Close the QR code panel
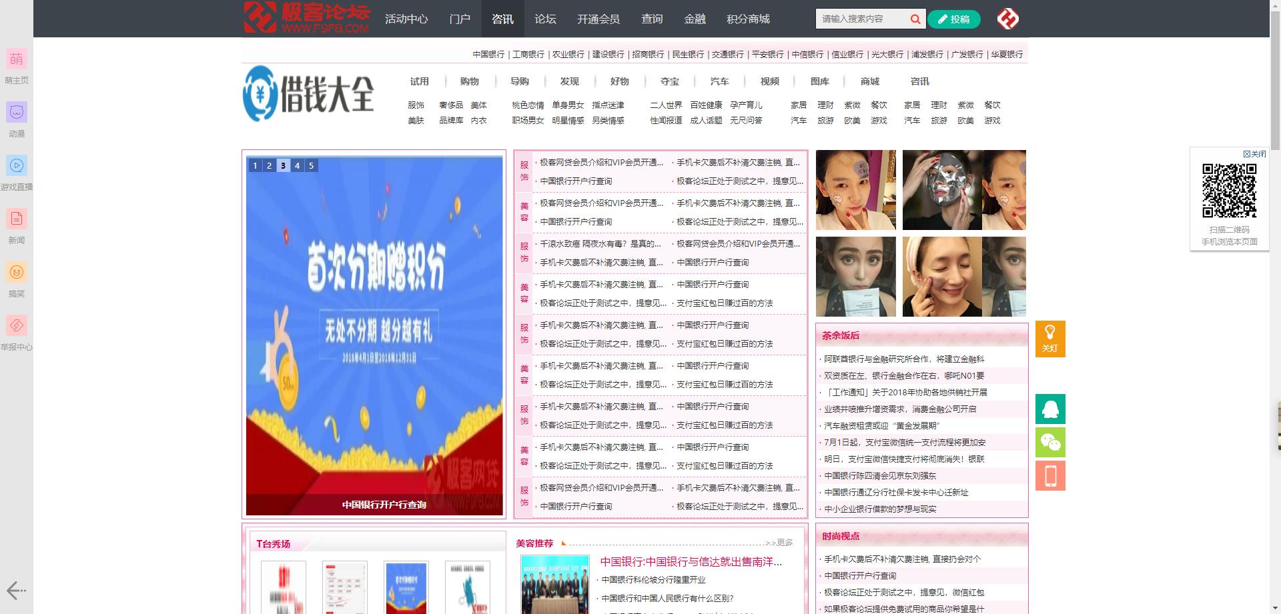 coord(1254,154)
